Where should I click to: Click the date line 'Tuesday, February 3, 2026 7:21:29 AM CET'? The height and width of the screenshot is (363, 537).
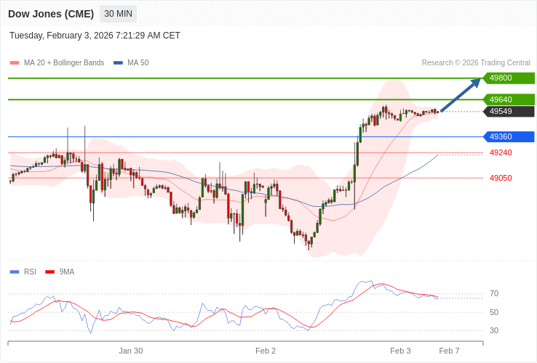[x=95, y=36]
